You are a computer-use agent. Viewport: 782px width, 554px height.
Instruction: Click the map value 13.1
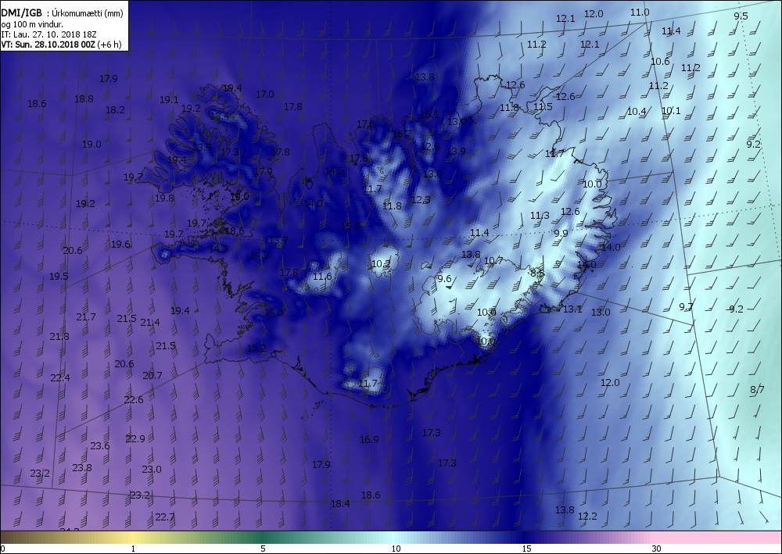pyautogui.click(x=572, y=309)
